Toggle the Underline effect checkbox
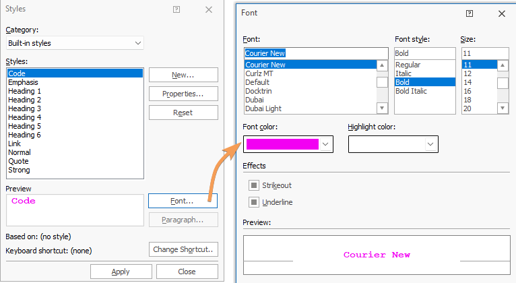 [x=254, y=202]
